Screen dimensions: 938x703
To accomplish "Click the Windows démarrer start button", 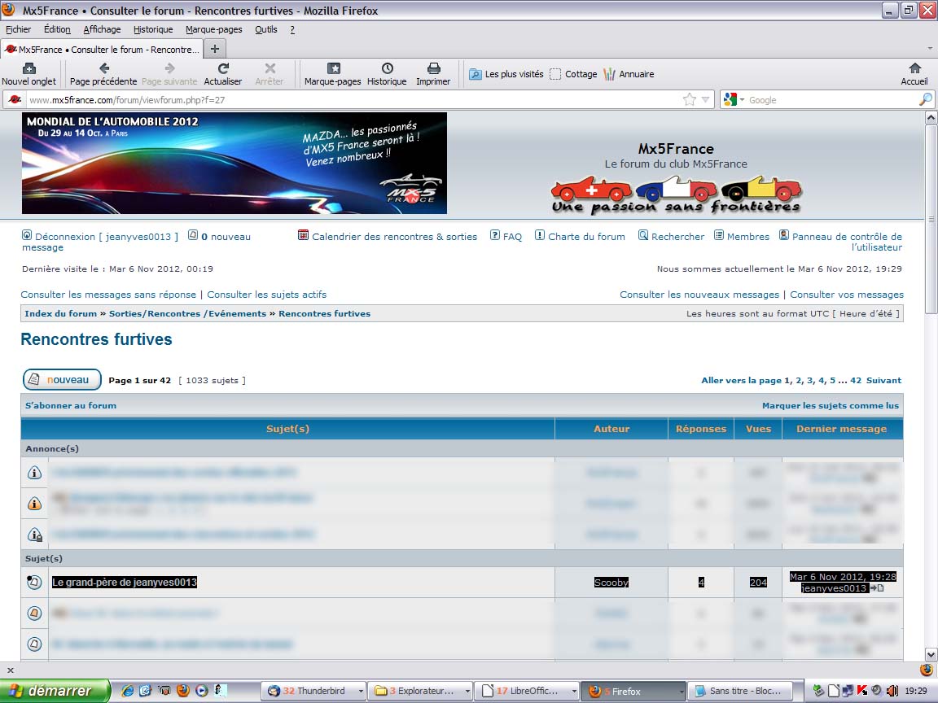I will (x=55, y=692).
